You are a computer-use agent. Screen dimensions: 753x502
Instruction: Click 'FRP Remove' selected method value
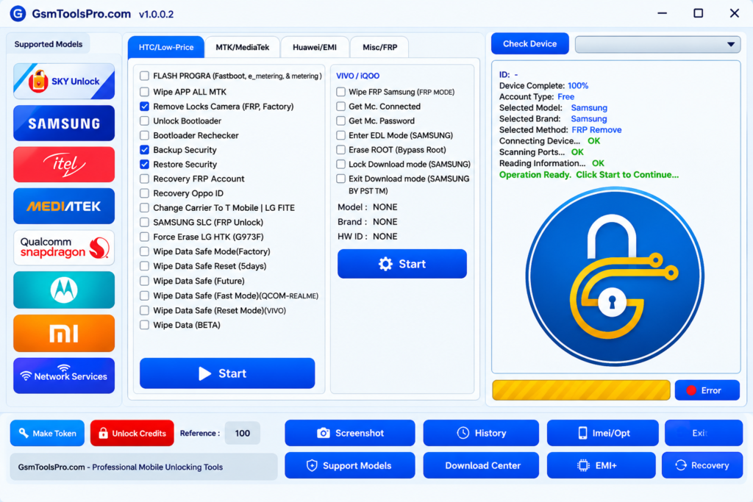tap(596, 129)
